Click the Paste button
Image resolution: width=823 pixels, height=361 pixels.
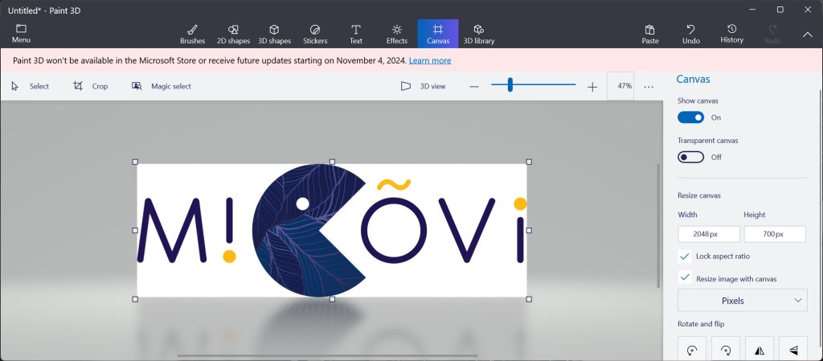coord(649,34)
